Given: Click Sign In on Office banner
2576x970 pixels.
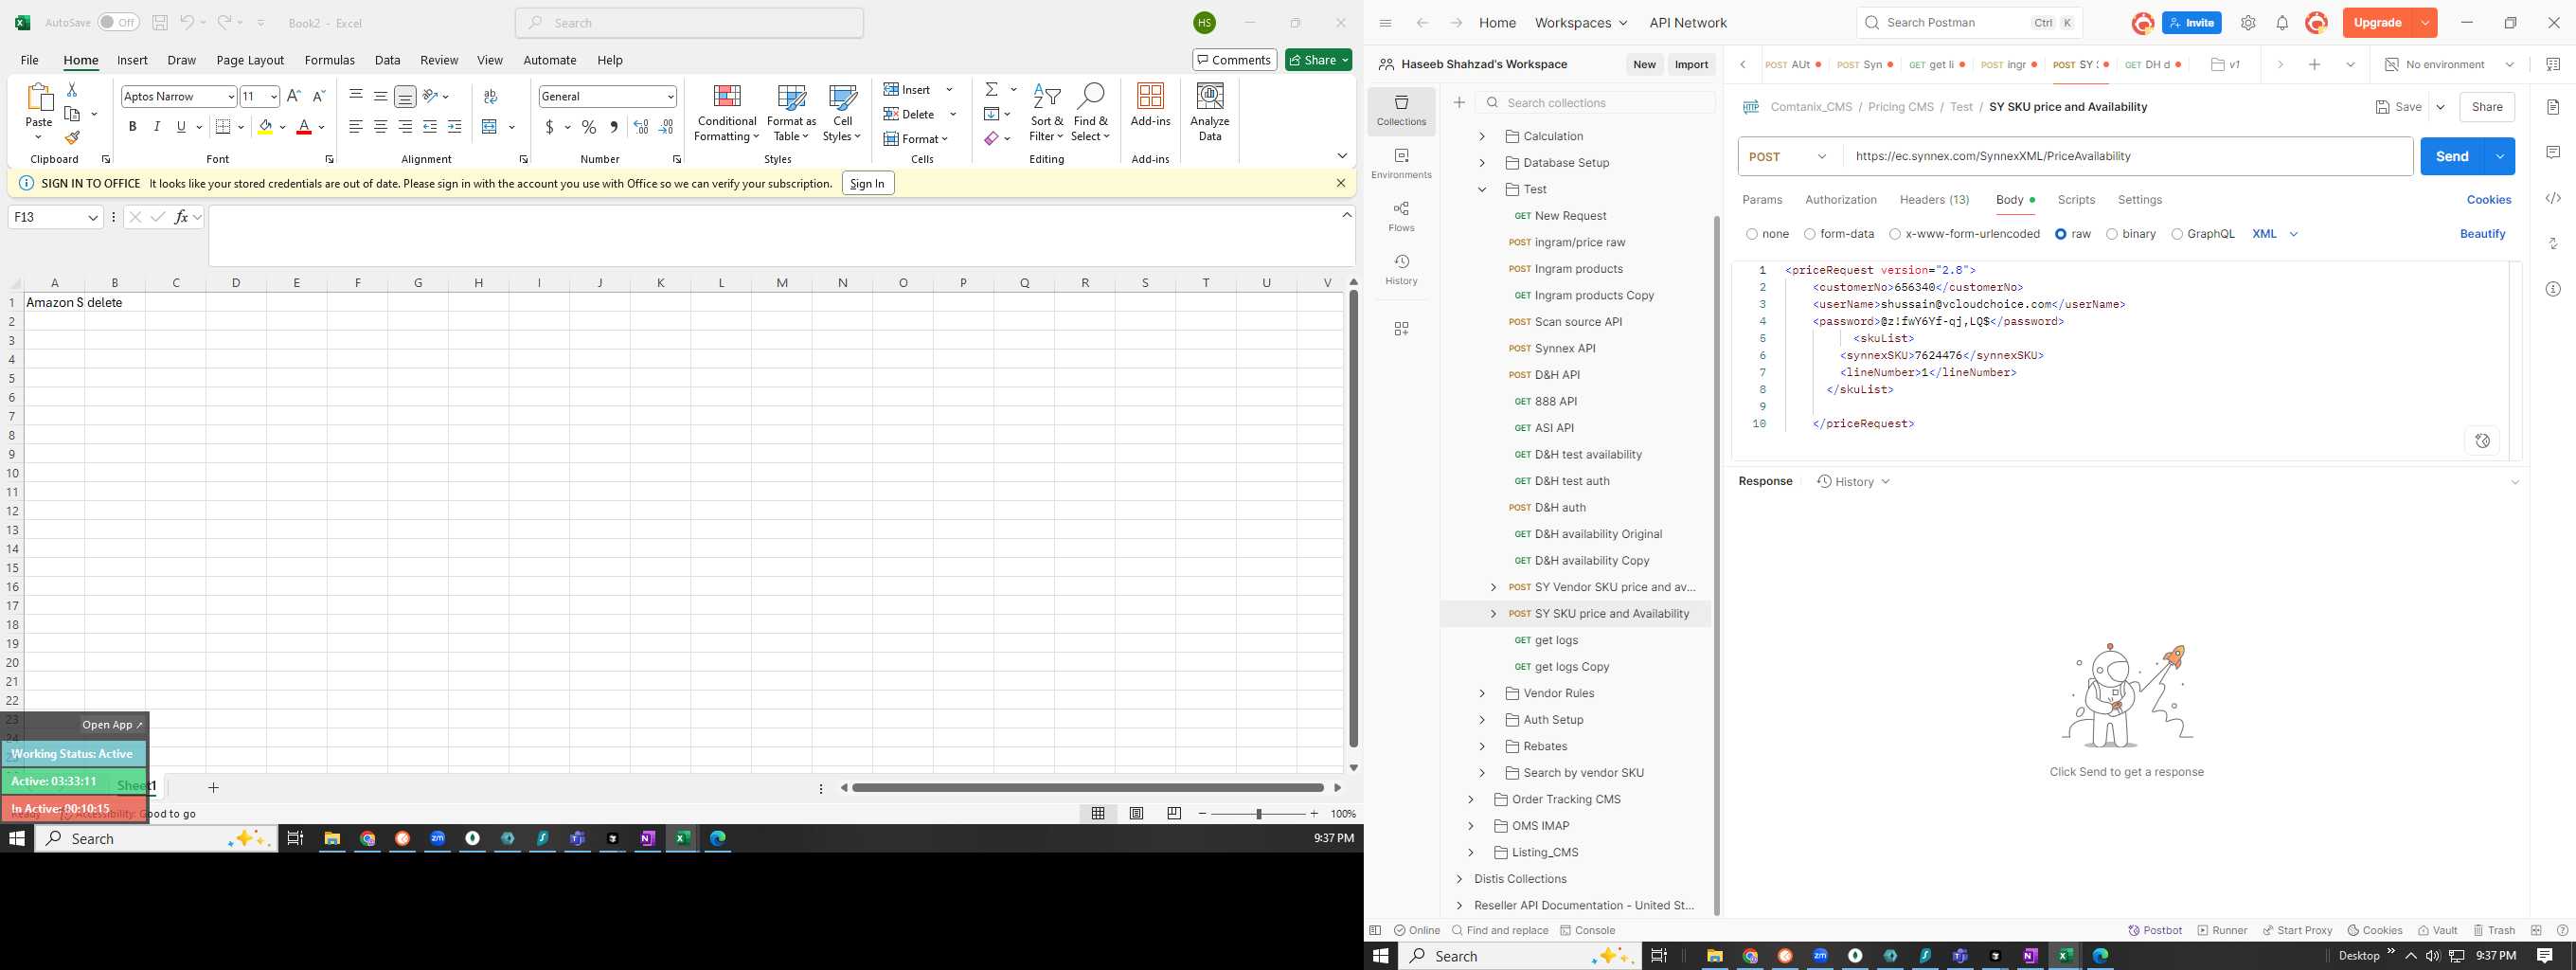Looking at the screenshot, I should tap(867, 183).
